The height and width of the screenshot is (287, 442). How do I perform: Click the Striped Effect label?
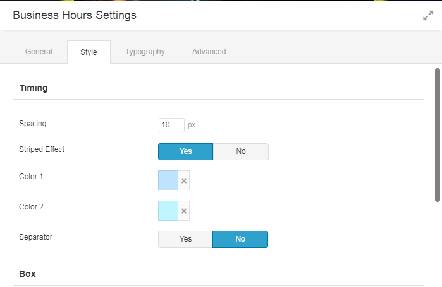tap(42, 149)
